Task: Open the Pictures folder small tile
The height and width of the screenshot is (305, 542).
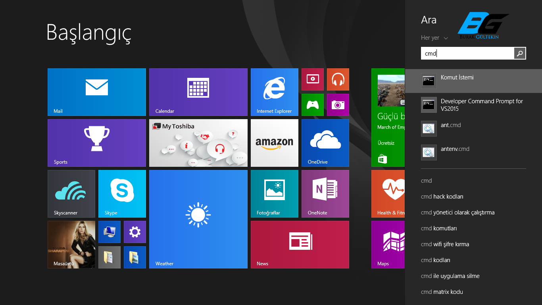Action: coord(135,257)
